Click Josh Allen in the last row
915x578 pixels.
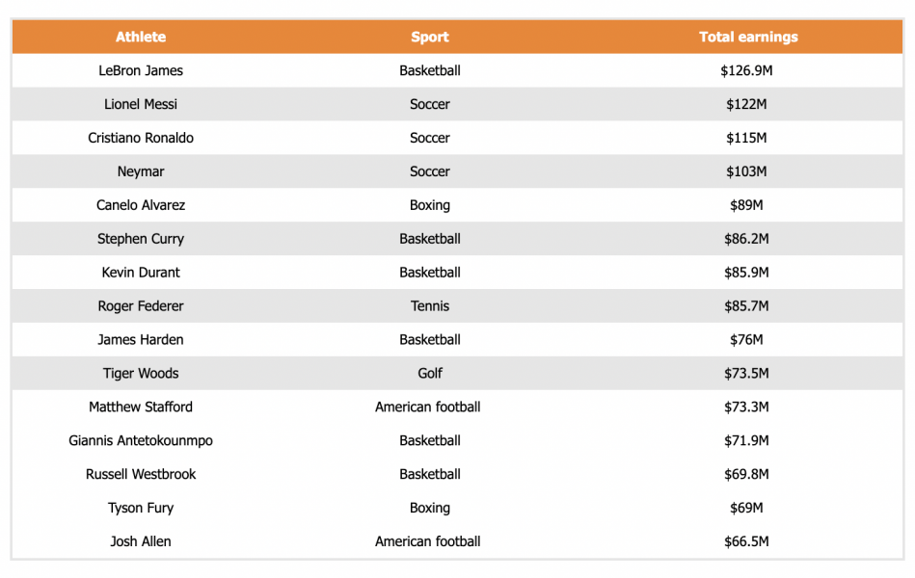141,541
